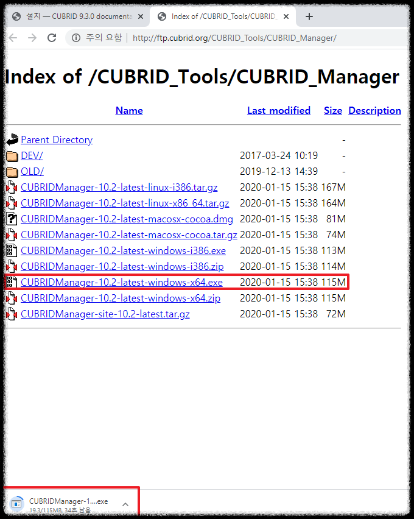
Task: Go back to the previous page
Action: click(13, 38)
